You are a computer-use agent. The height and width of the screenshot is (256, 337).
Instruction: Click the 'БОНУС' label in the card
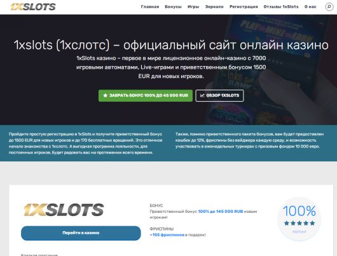(x=156, y=206)
